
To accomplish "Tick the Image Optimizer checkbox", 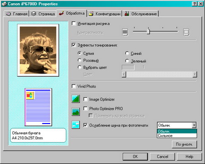I will click(x=86, y=99).
